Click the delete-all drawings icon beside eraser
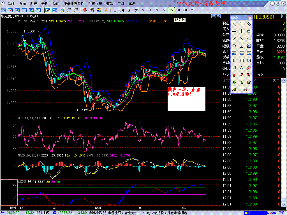 coord(245,90)
